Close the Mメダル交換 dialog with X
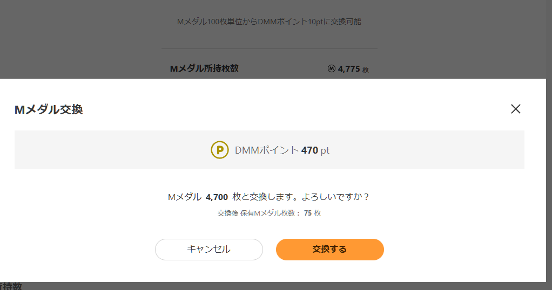The image size is (552, 290). tap(516, 109)
